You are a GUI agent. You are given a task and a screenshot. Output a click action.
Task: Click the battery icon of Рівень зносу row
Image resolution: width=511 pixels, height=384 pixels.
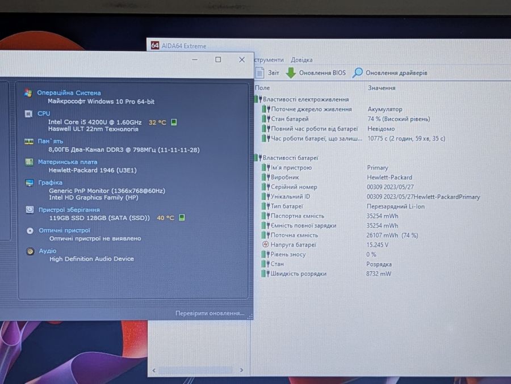tap(265, 254)
